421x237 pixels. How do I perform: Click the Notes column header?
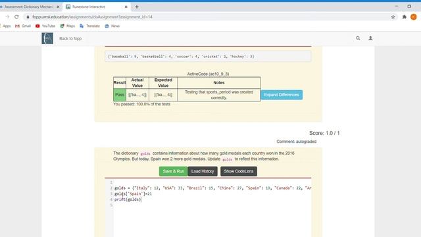pyautogui.click(x=219, y=83)
